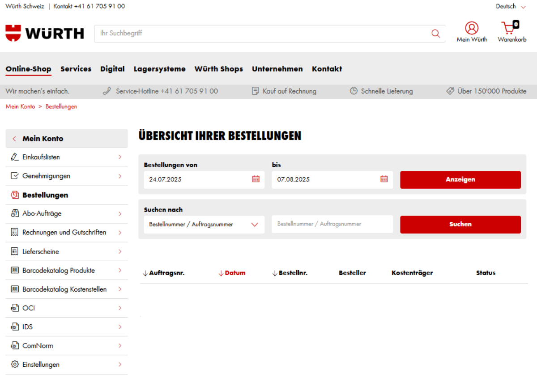
Task: Click the Mein Konto back arrow
Action: (14, 139)
